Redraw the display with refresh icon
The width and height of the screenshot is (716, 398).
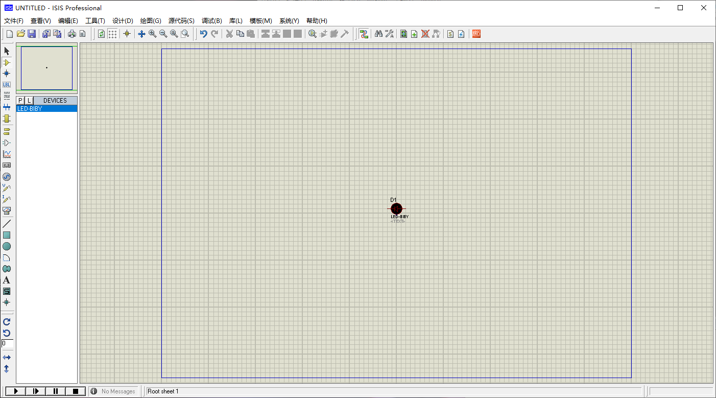(x=101, y=34)
